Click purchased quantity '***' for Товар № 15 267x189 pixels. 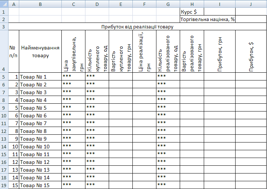97,185
